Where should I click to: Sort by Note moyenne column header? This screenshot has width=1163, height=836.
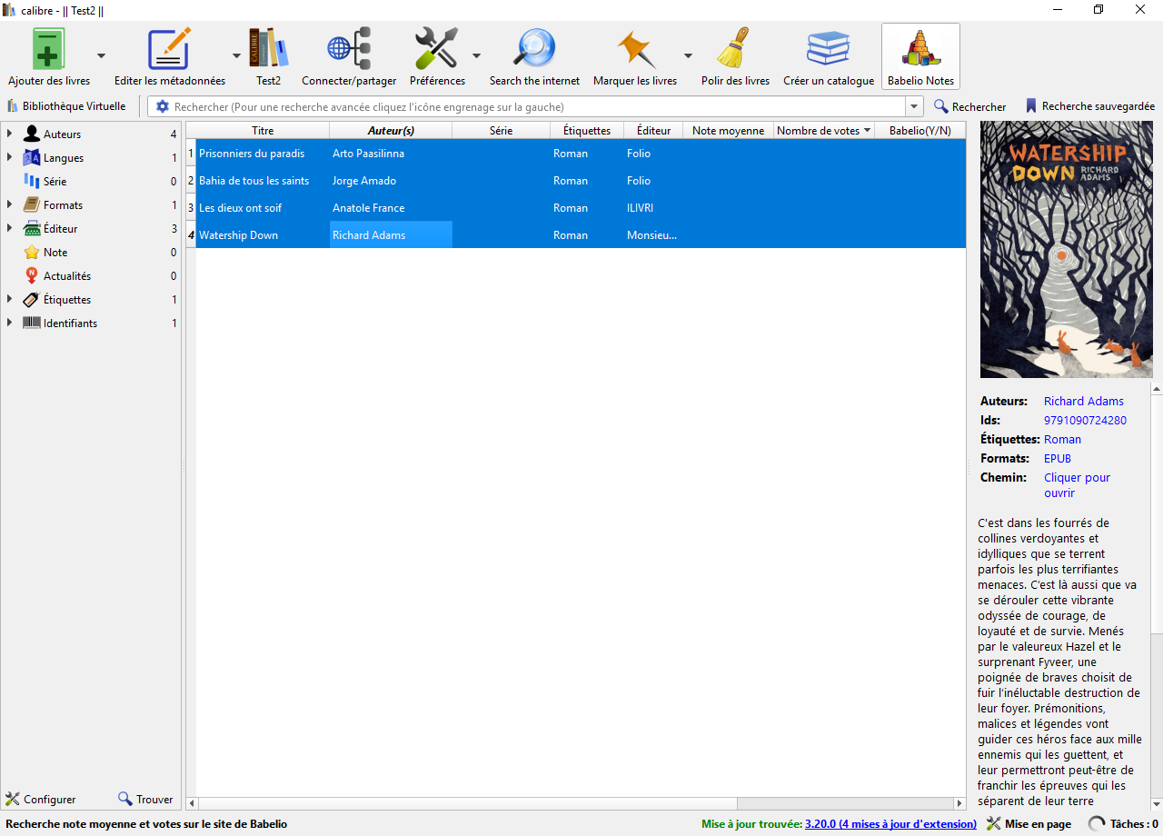pyautogui.click(x=728, y=131)
